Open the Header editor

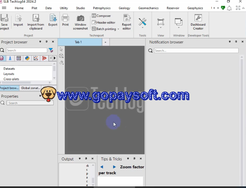(x=103, y=22)
